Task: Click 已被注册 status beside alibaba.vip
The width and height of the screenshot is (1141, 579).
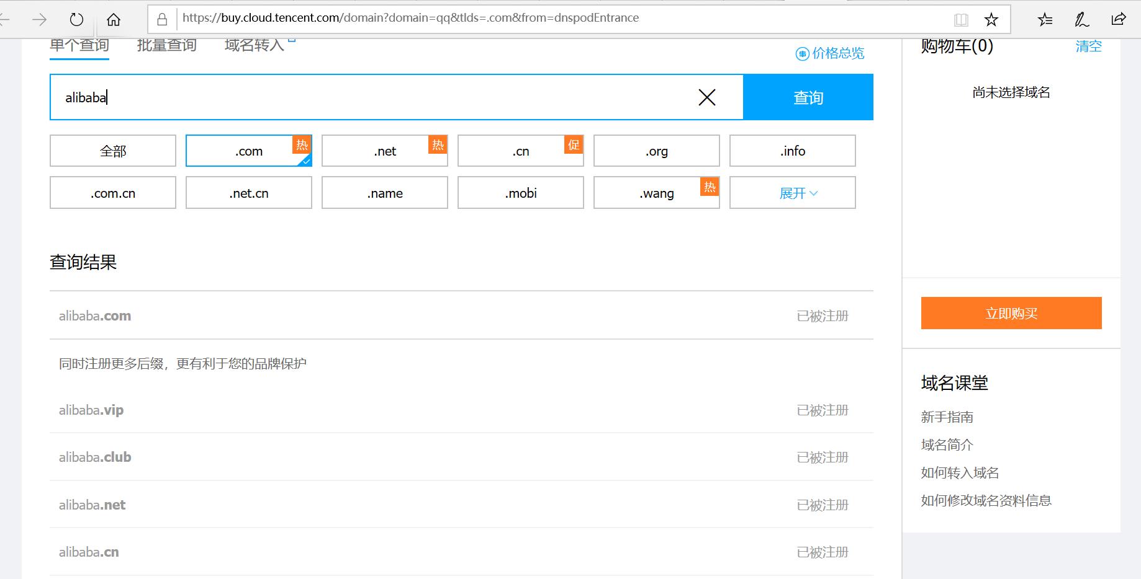Action: pyautogui.click(x=823, y=410)
